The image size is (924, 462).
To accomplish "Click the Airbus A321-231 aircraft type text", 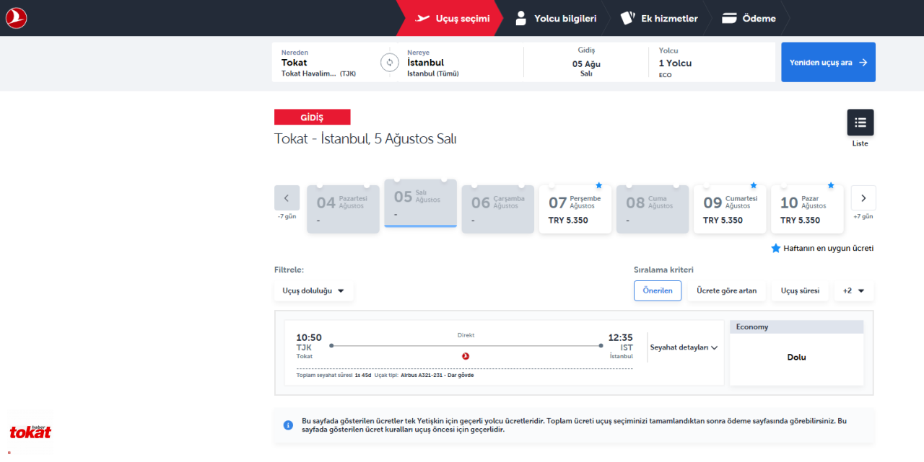I will pos(437,375).
